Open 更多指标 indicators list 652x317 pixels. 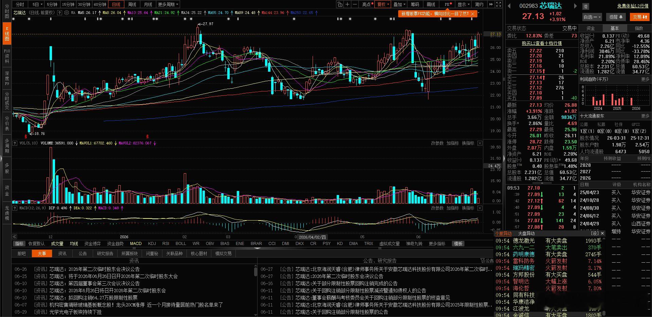coord(437,244)
